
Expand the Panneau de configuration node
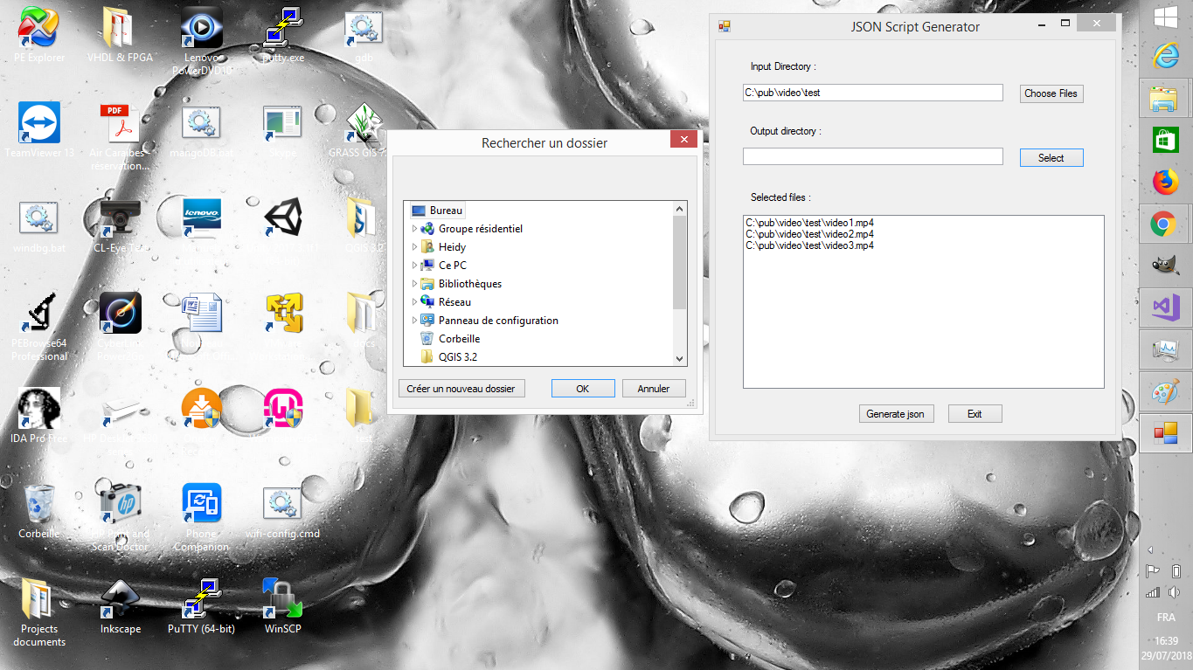414,321
